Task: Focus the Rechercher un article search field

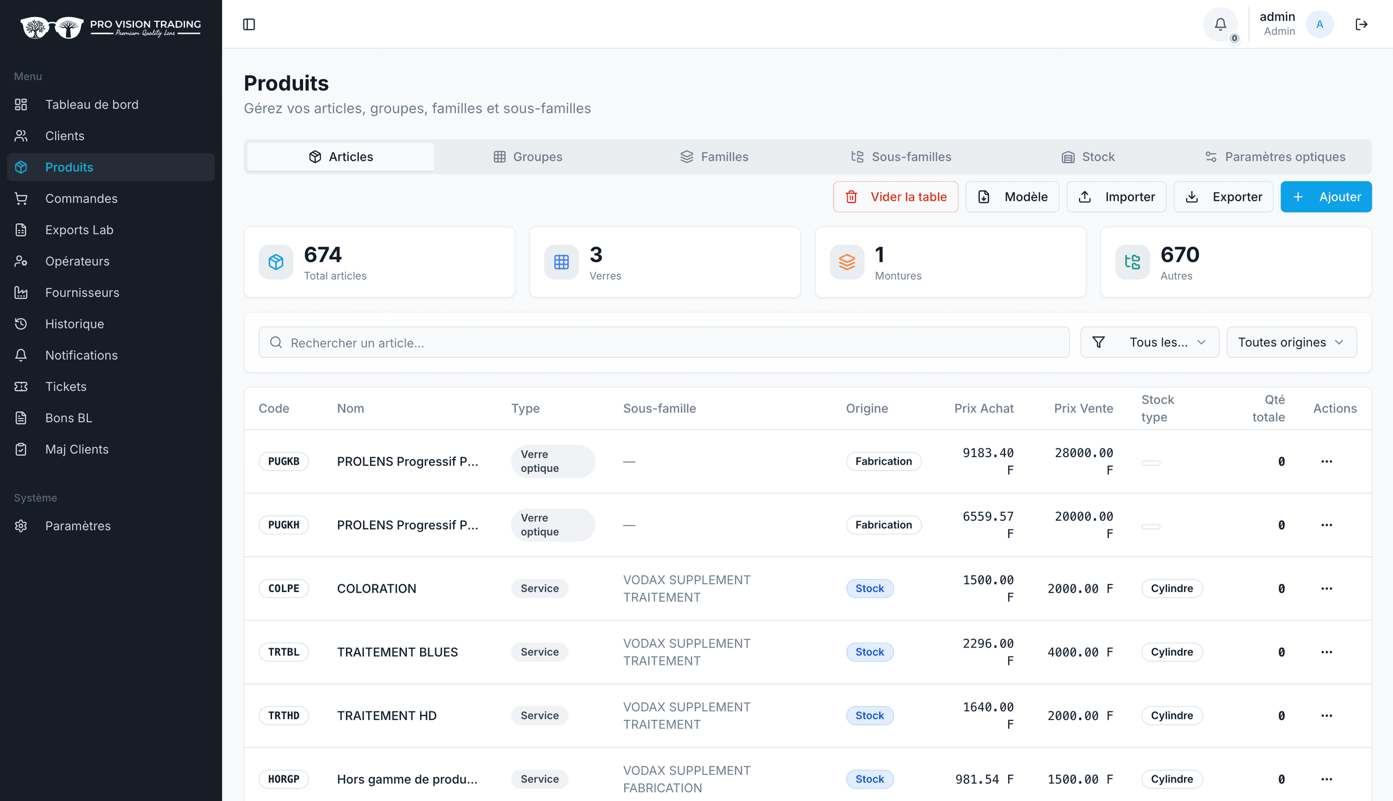Action: [664, 342]
